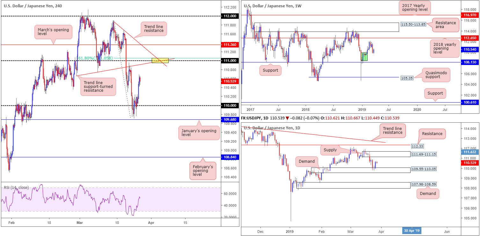Screen dimensions: 481x236
Task: Click the red 112.650 price label
Action: 470,38
